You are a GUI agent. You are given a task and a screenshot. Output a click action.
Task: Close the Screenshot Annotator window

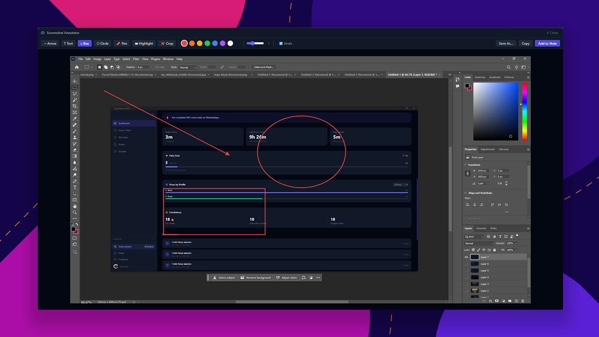(552, 33)
